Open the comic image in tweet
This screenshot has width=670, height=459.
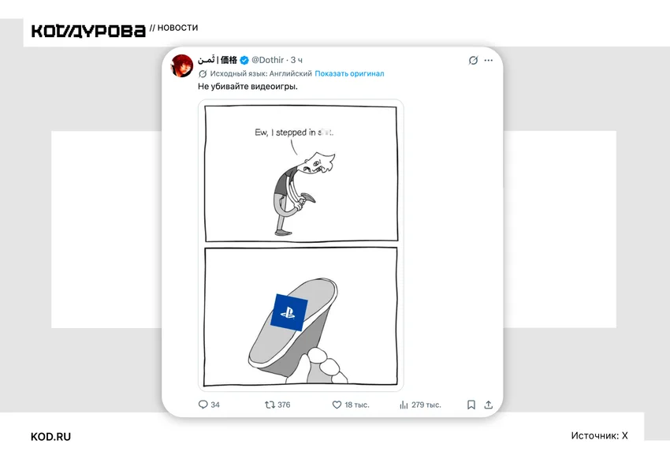coord(301,245)
